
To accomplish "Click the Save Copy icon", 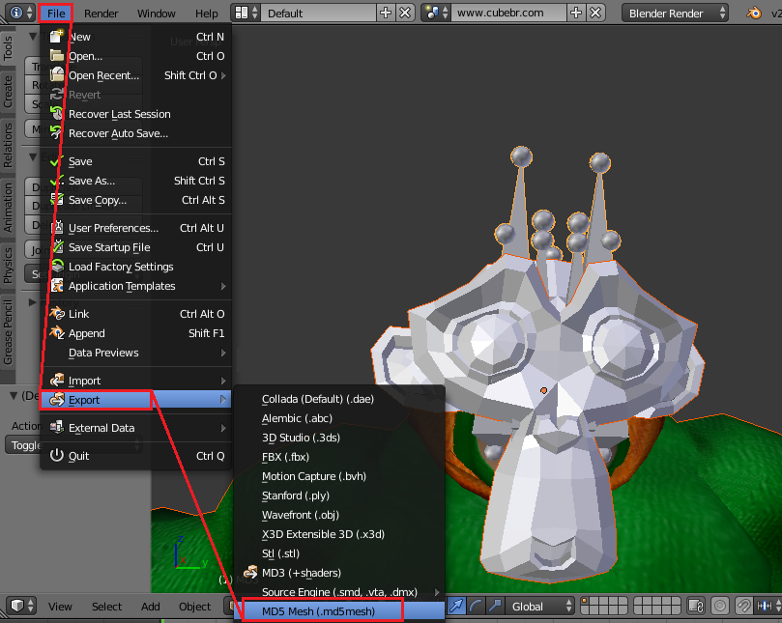I will 57,200.
